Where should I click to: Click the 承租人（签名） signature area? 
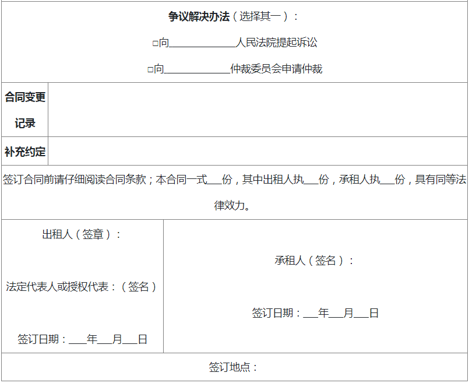click(x=315, y=261)
